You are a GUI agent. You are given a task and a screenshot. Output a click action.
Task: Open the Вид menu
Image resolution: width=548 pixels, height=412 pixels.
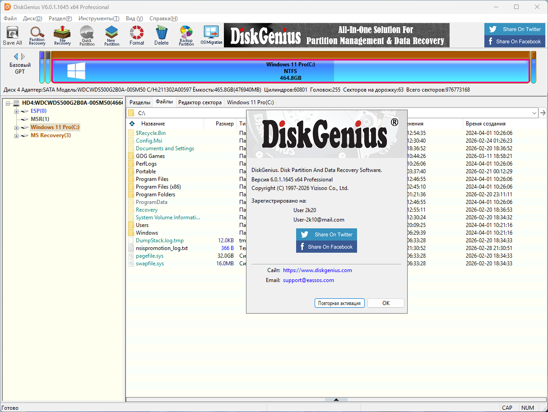tap(134, 19)
